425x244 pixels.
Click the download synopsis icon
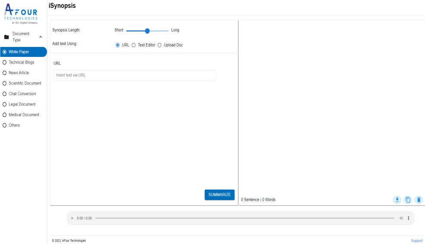pyautogui.click(x=397, y=200)
